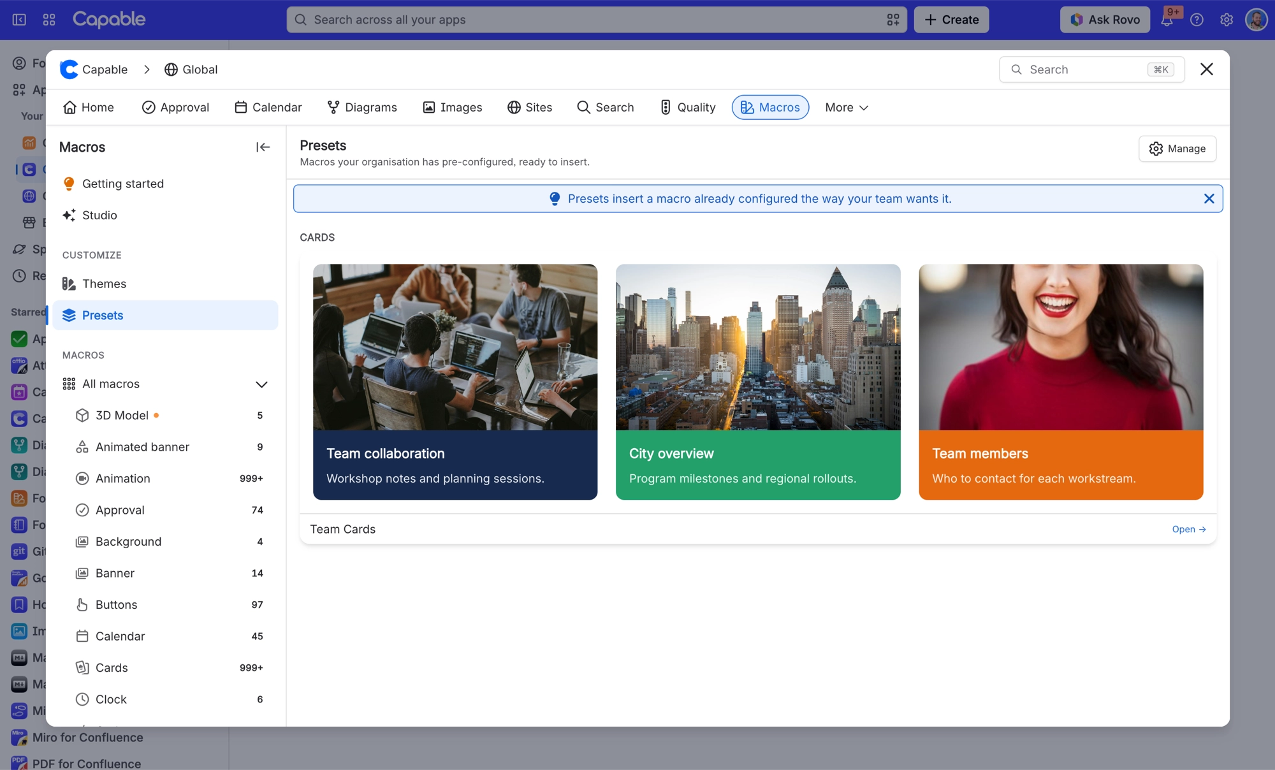The image size is (1275, 770).
Task: Switch to the Sites tab
Action: coord(530,108)
